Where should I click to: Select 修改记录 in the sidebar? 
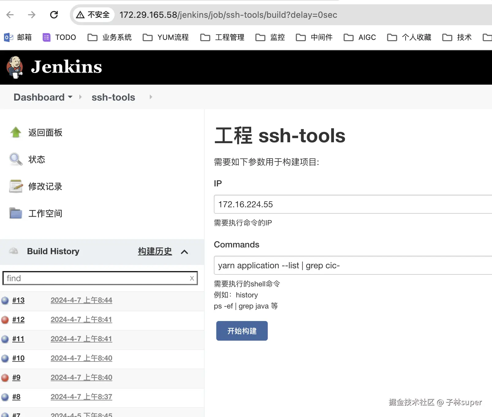click(45, 186)
